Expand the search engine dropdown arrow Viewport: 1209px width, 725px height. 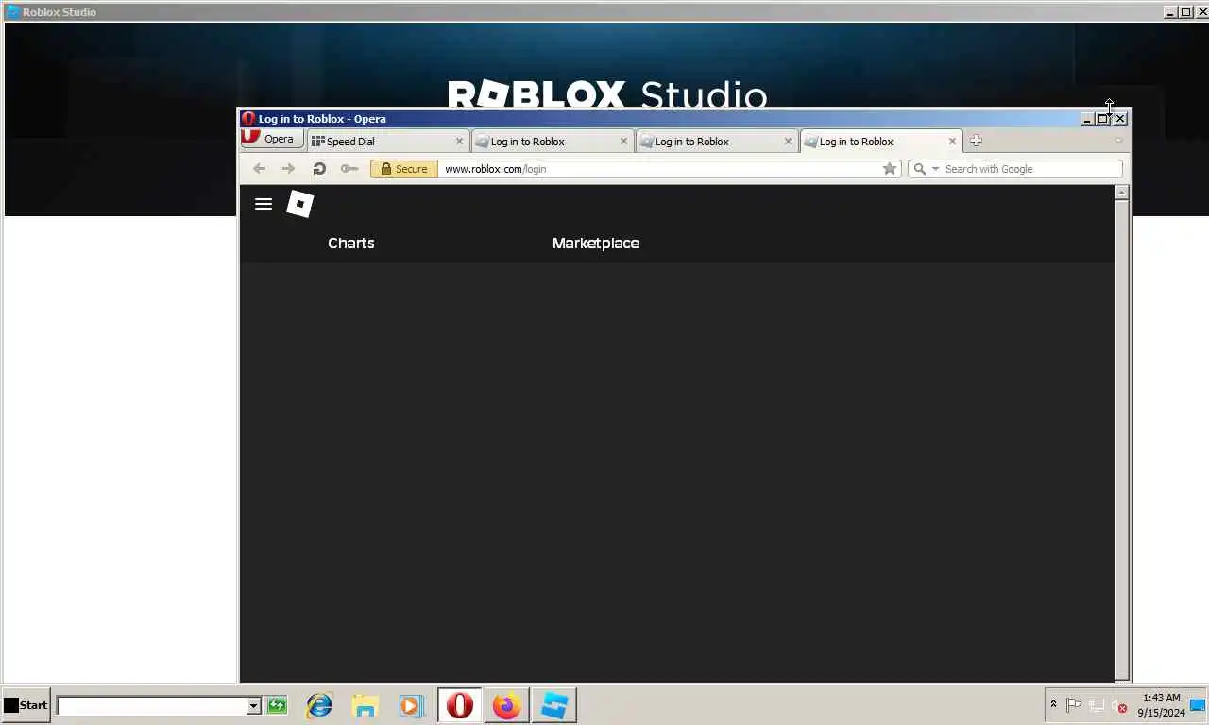pos(936,169)
